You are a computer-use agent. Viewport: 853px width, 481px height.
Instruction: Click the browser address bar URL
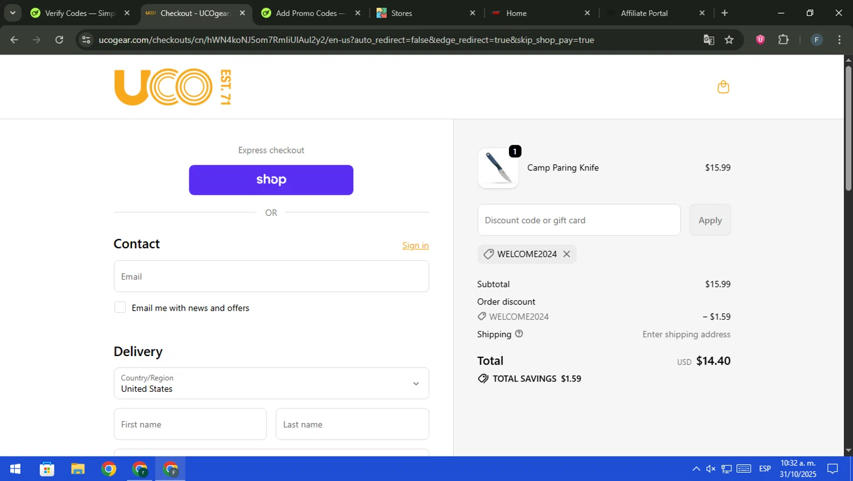346,40
